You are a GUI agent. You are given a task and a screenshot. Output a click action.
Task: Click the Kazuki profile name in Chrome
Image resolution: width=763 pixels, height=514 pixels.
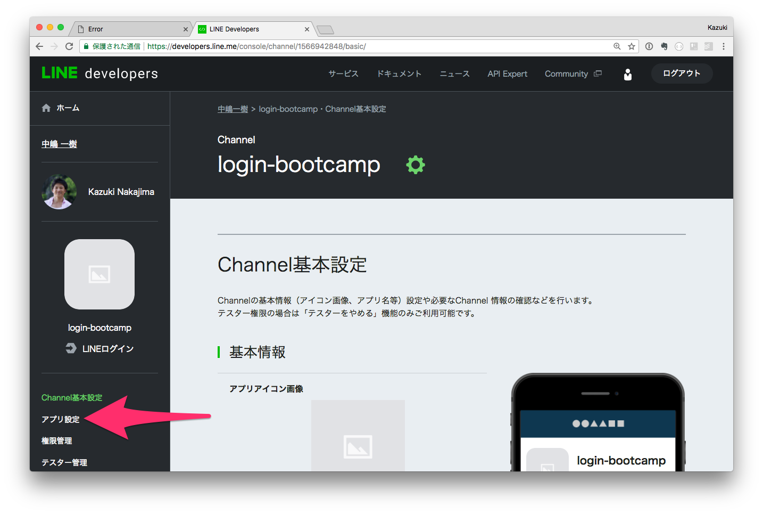(x=717, y=27)
